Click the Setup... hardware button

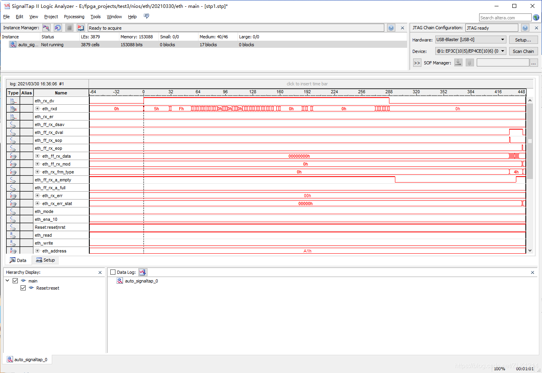click(523, 40)
